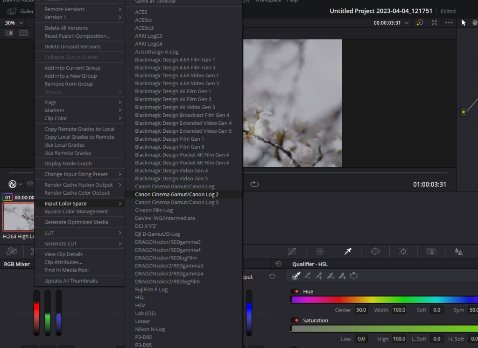Click the green RGB Mixer slider bar
This screenshot has width=478, height=348.
(48, 313)
